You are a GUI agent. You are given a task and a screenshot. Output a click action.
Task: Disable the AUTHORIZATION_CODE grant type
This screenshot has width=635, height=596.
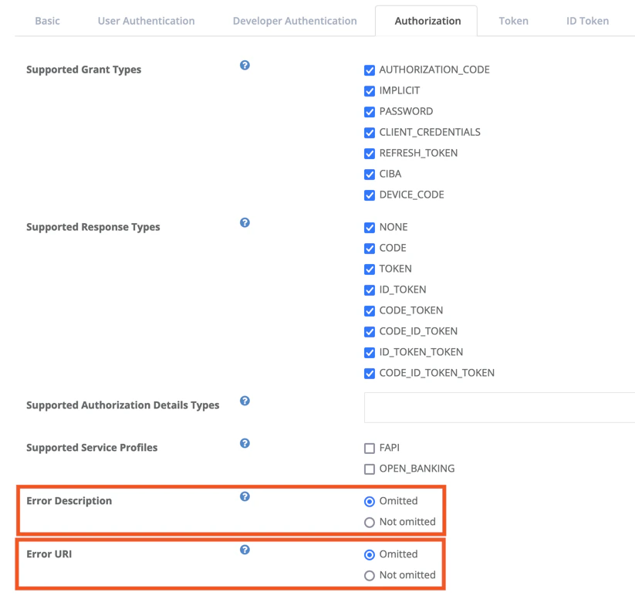[370, 69]
